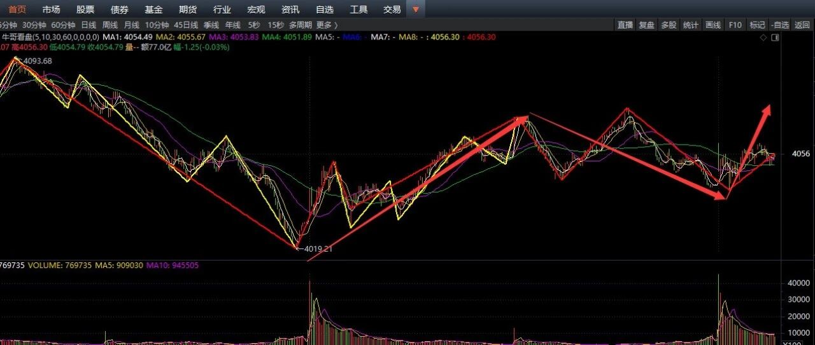Switch chart to 年线 yearly period

(233, 25)
